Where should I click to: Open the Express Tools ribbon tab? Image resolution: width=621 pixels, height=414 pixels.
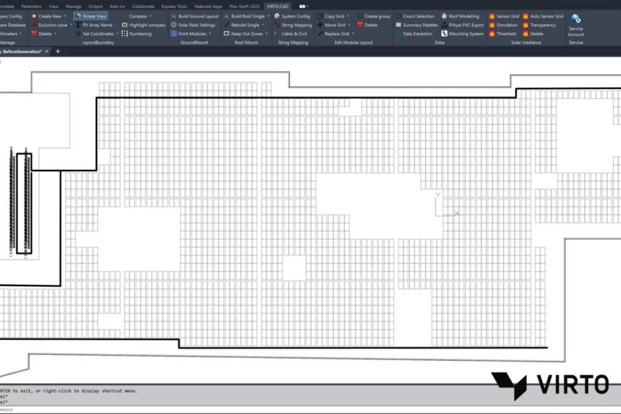(174, 6)
